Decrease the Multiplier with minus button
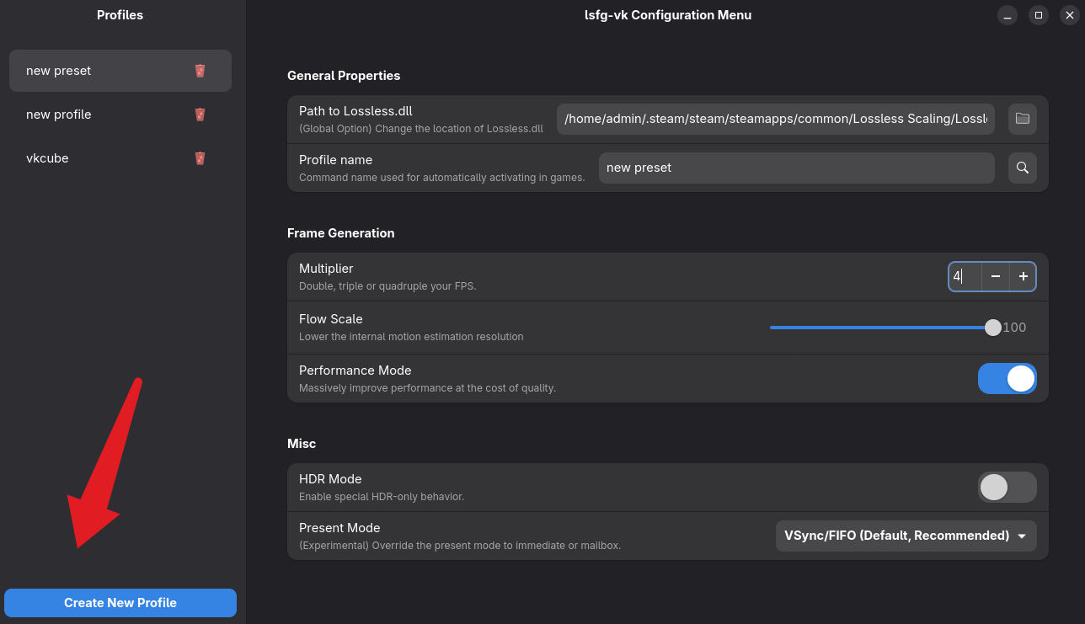The width and height of the screenshot is (1085, 624). [996, 276]
